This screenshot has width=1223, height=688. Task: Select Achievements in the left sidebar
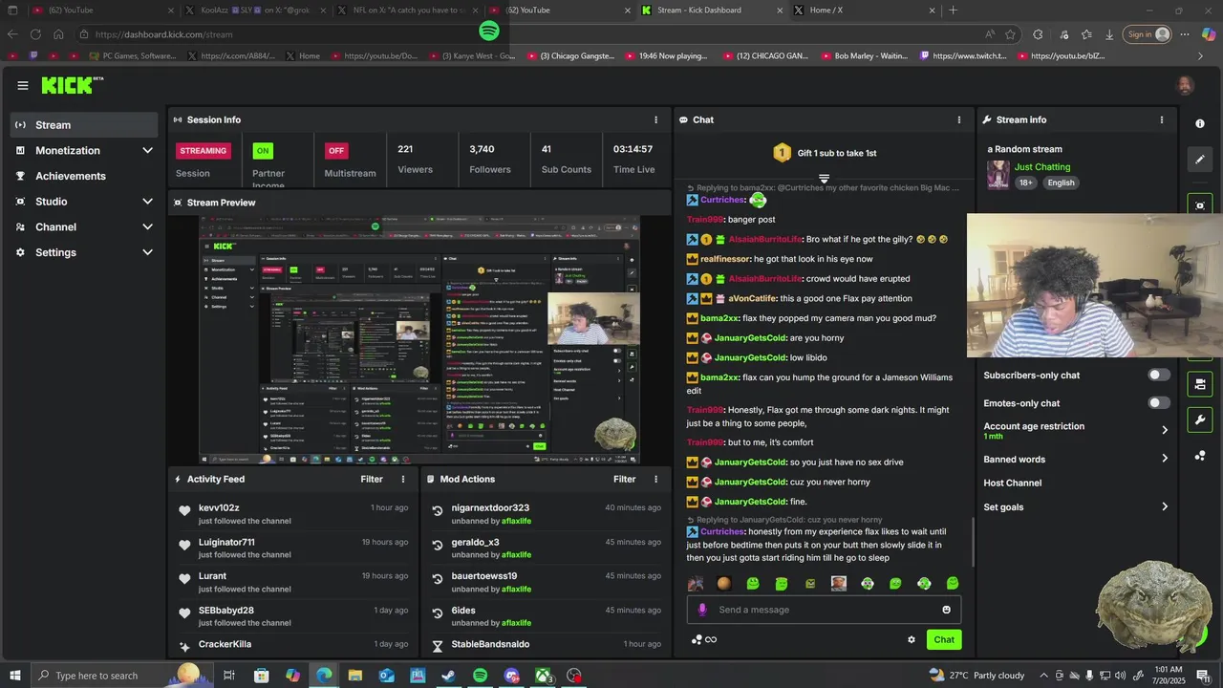click(x=84, y=176)
